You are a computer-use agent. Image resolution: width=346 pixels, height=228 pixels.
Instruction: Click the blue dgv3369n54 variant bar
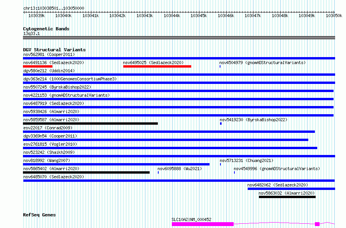[166, 140]
